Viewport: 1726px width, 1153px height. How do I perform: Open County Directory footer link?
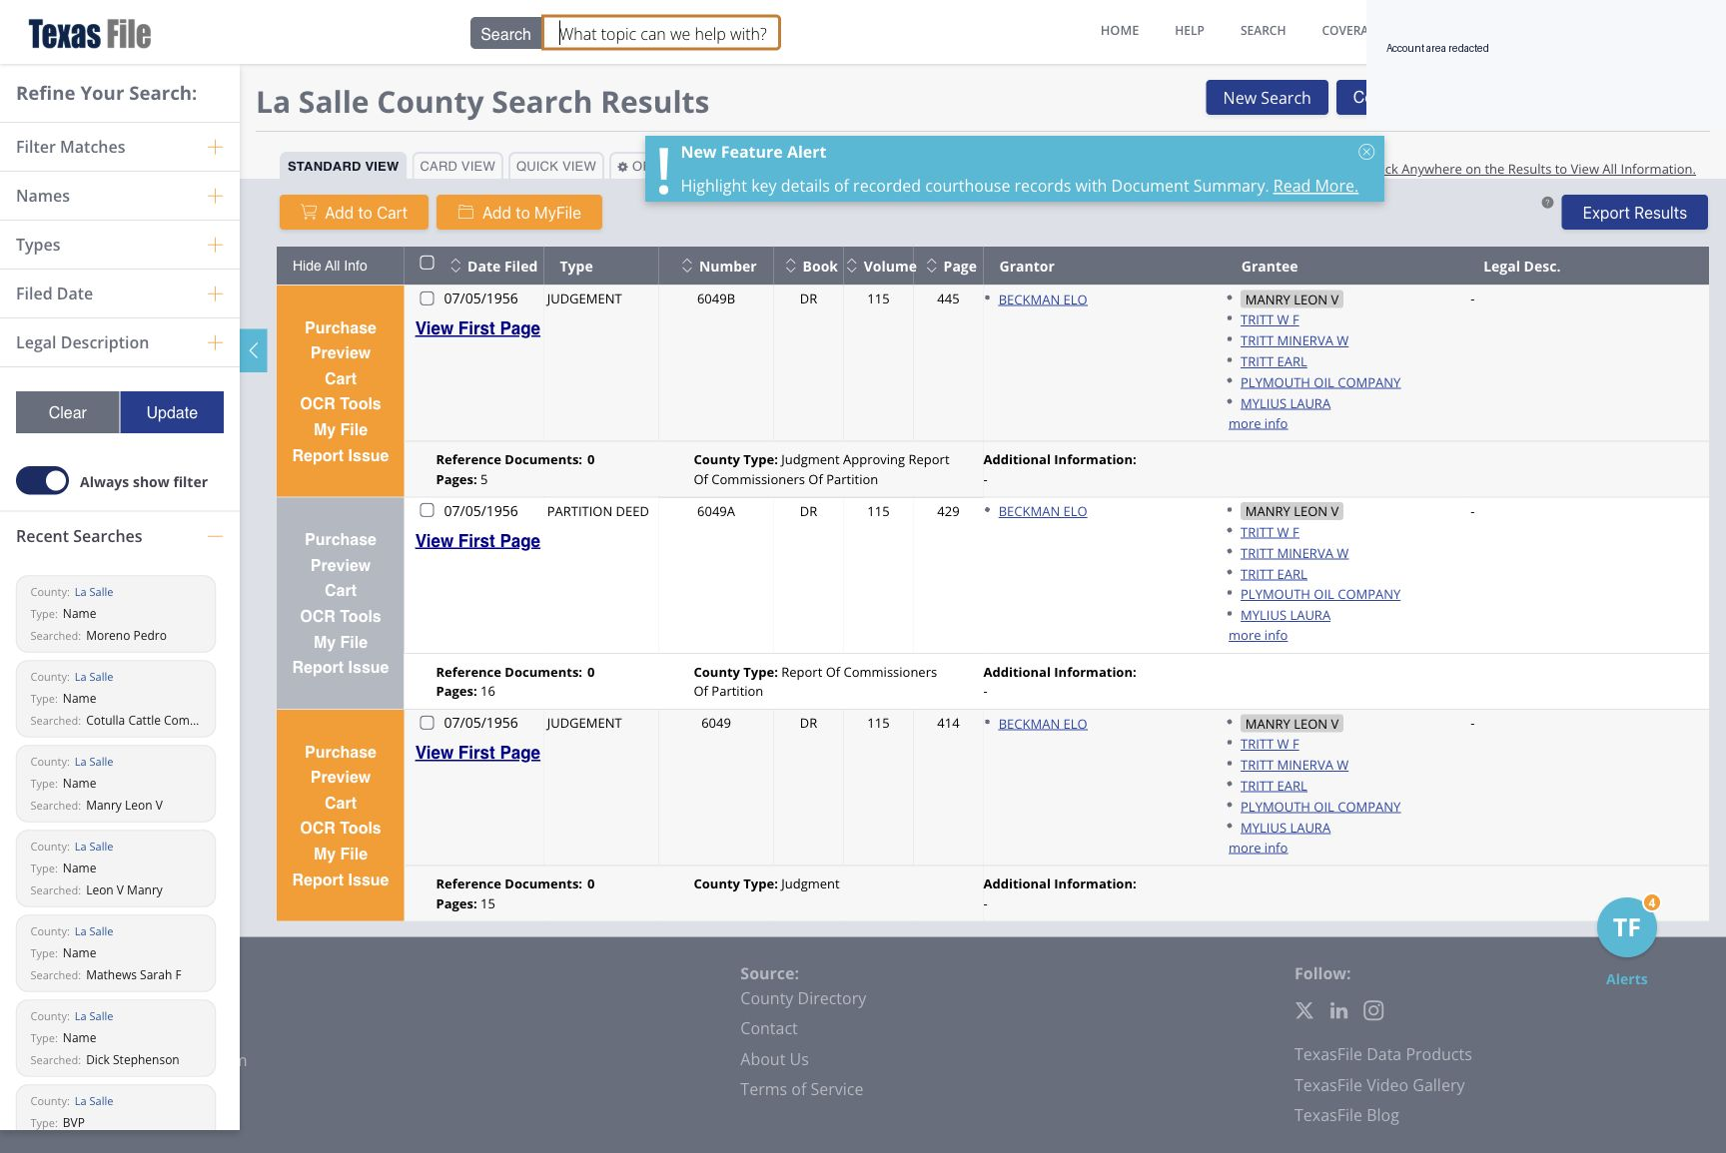click(x=803, y=998)
